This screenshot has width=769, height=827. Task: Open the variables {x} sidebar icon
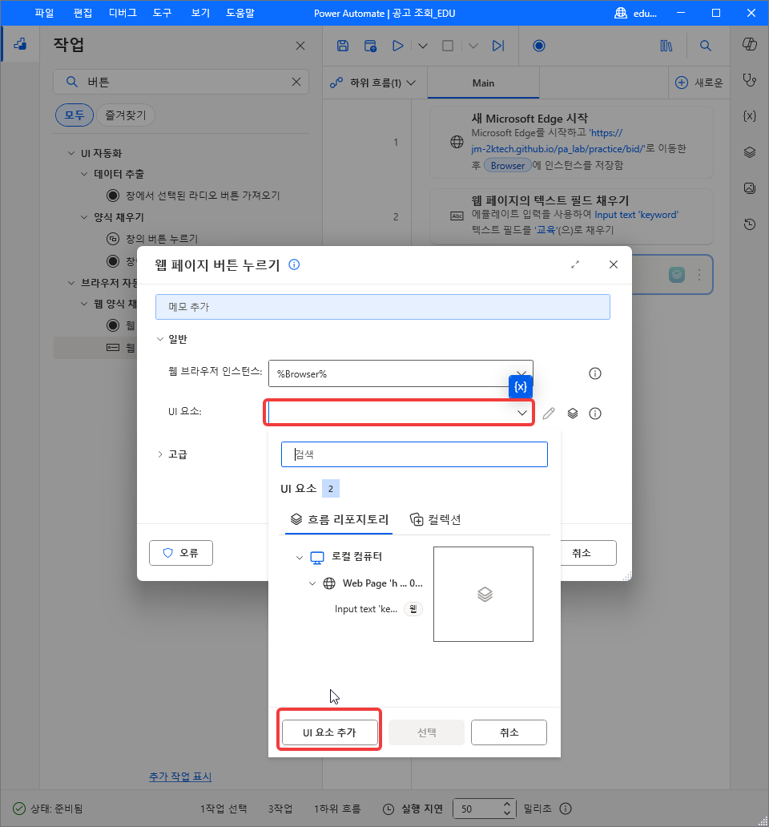click(x=750, y=116)
